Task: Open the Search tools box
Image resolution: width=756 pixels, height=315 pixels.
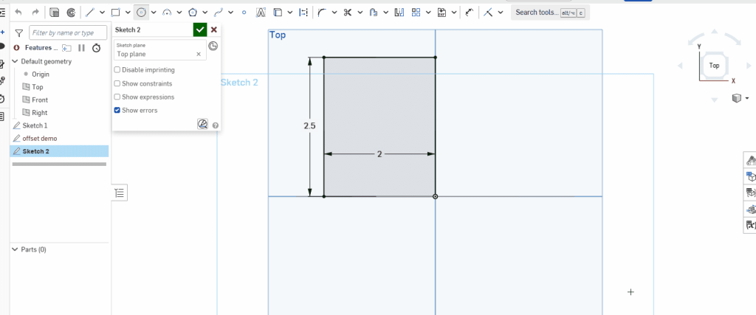Action: tap(550, 13)
